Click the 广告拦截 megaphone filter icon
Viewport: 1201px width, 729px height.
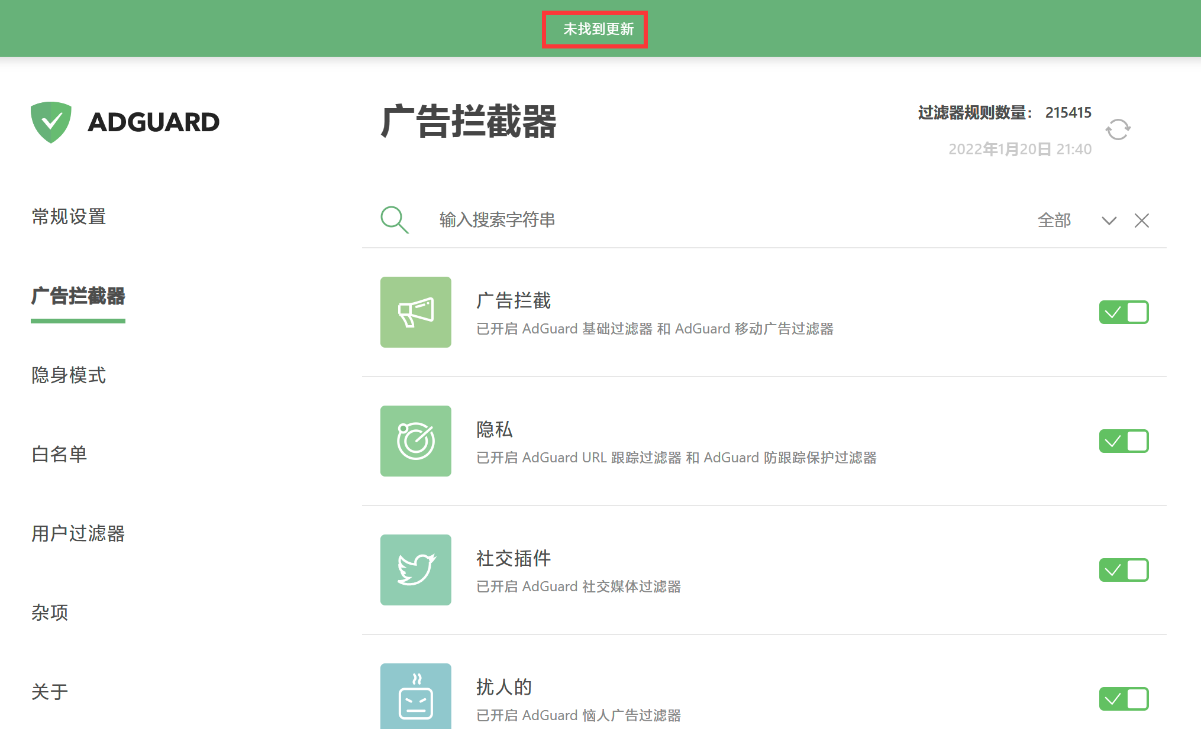point(415,312)
